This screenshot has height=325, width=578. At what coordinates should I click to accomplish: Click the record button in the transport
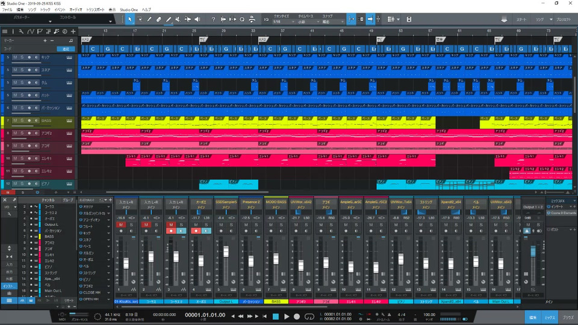tap(296, 317)
